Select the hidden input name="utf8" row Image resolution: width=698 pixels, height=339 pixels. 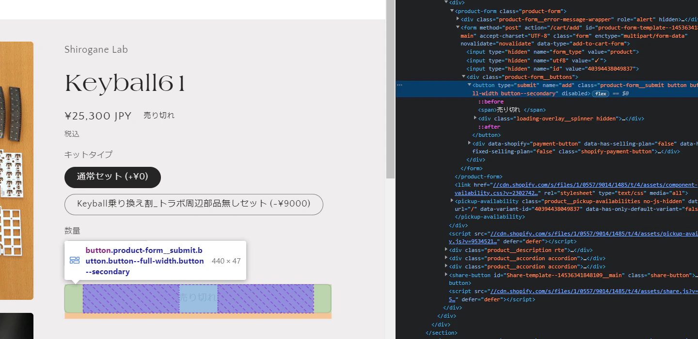pyautogui.click(x=537, y=60)
